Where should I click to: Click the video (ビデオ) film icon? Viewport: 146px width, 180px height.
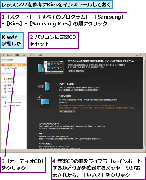[x=5, y=89]
